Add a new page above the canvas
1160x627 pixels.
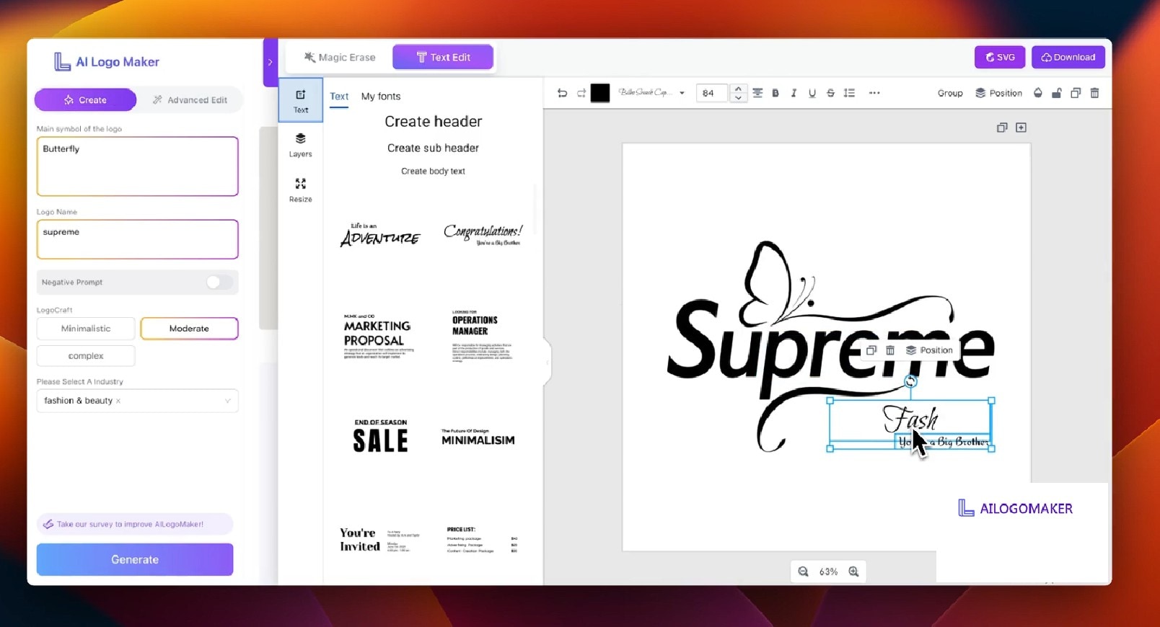(x=1021, y=128)
